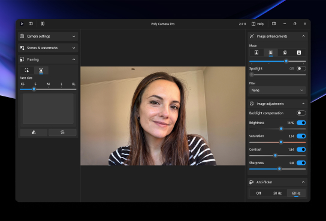
Task: Expand the Camera settings section
Action: (x=48, y=36)
